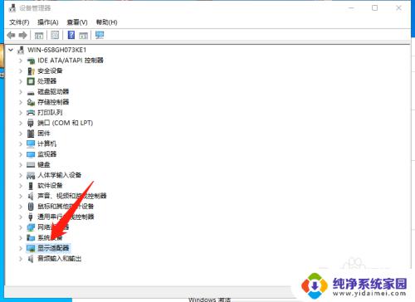This screenshot has height=302, width=415.
Task: Click the show/hide console tree toolbar icon
Action: 39,35
